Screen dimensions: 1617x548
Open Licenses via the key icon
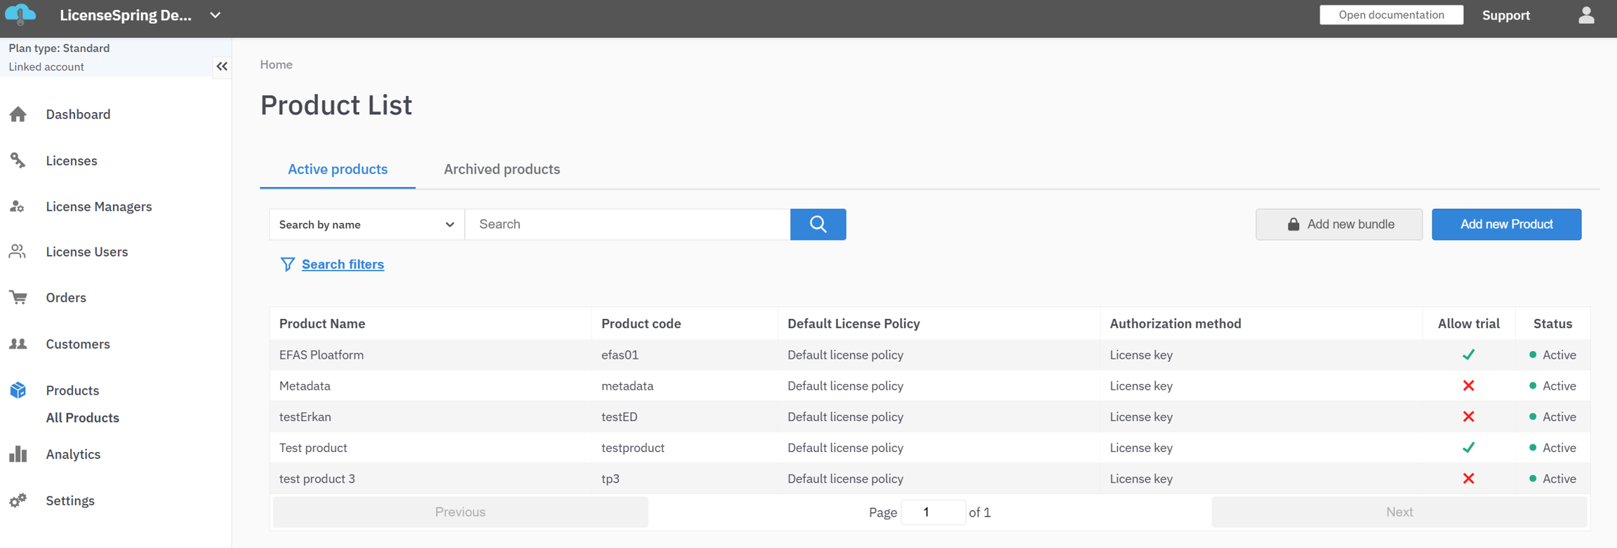[18, 160]
